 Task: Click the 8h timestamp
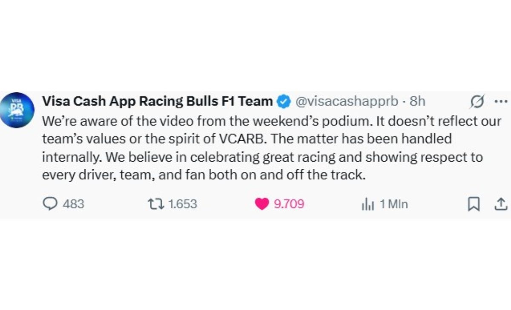click(417, 102)
